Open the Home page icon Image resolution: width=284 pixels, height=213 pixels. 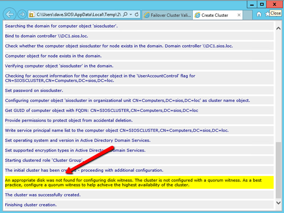[x=259, y=14]
